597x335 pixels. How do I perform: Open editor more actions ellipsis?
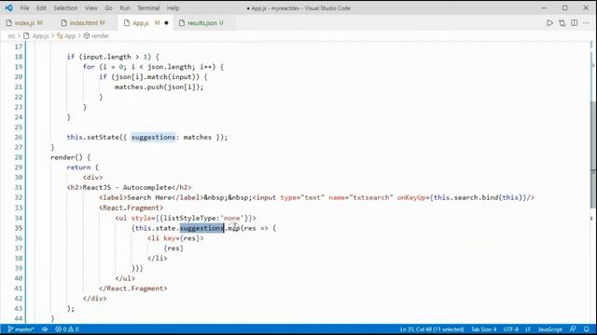click(x=586, y=22)
